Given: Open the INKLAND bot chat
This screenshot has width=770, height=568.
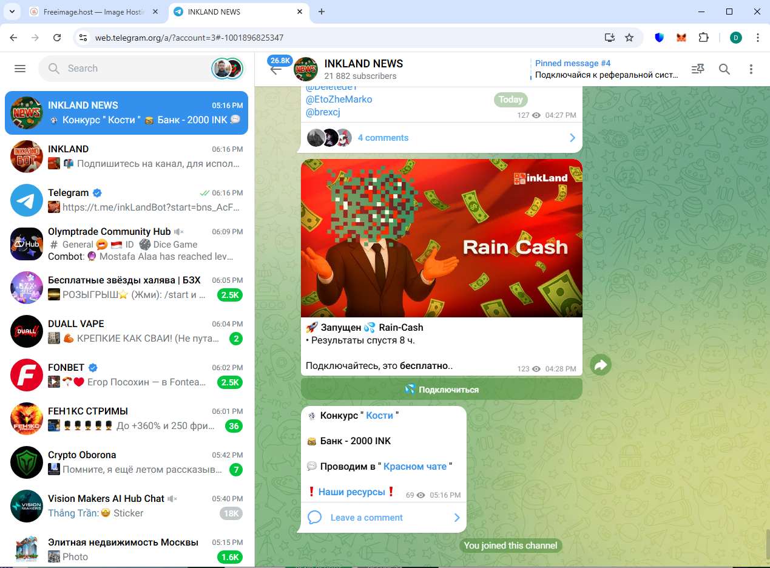Looking at the screenshot, I should click(x=126, y=157).
